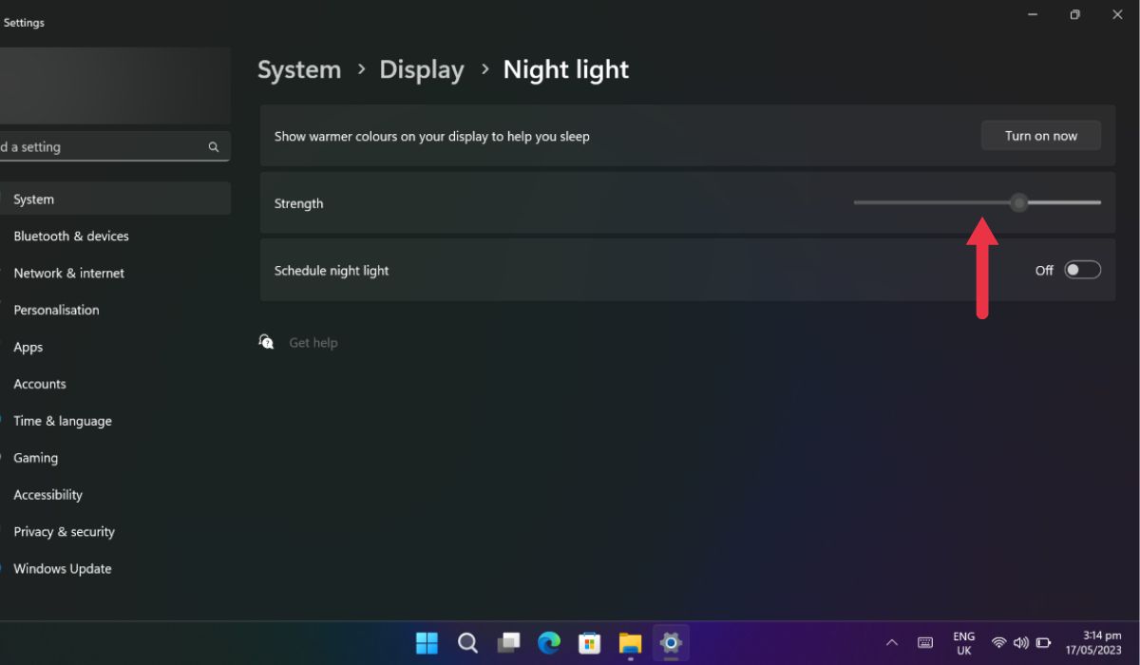This screenshot has height=665, width=1140.
Task: Click the ENG UK language indicator
Action: click(x=963, y=643)
